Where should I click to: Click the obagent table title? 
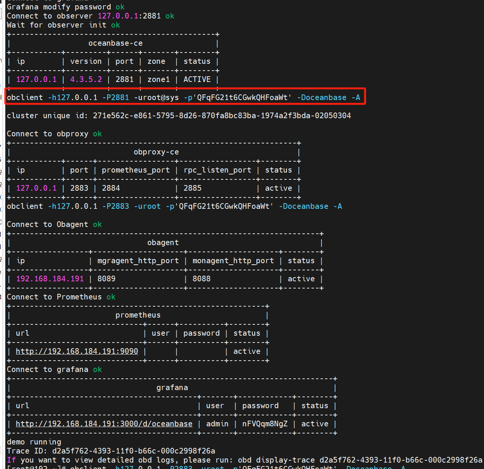point(163,242)
